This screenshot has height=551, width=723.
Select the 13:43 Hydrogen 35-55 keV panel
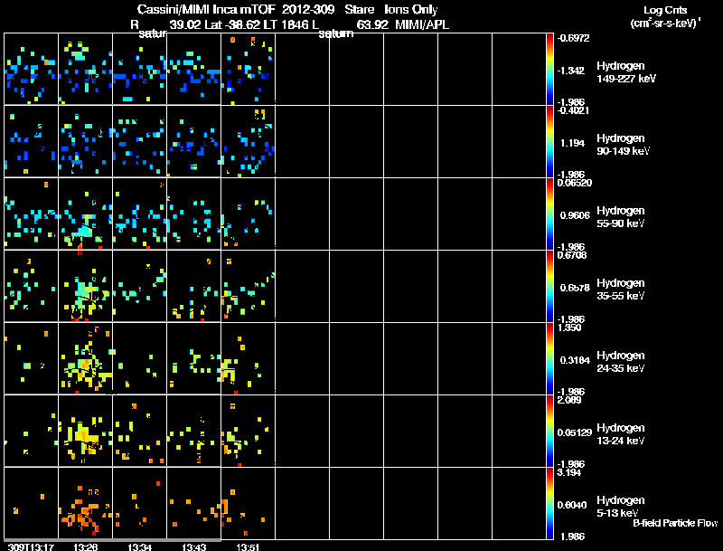(x=193, y=286)
